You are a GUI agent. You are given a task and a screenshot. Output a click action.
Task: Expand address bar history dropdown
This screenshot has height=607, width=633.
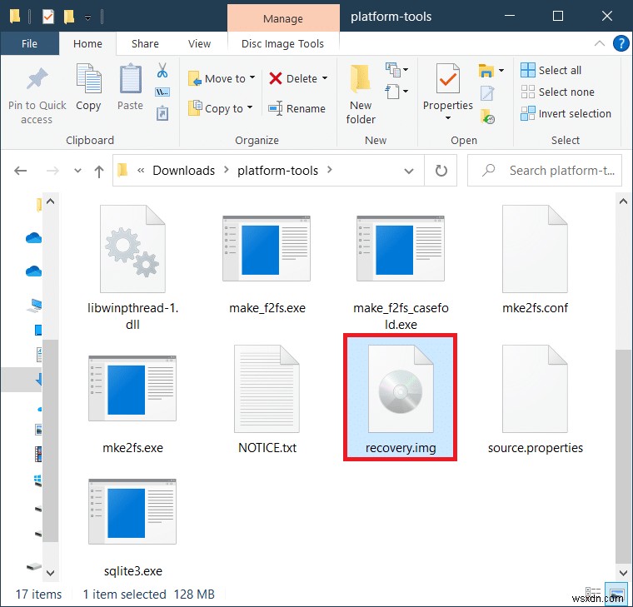click(x=409, y=171)
